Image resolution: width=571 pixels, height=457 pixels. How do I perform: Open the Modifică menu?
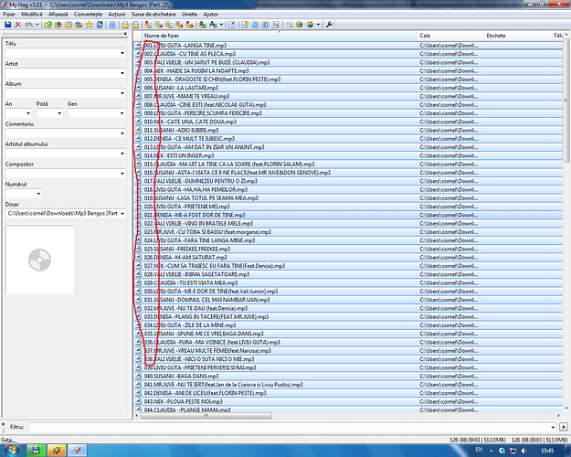coord(32,15)
